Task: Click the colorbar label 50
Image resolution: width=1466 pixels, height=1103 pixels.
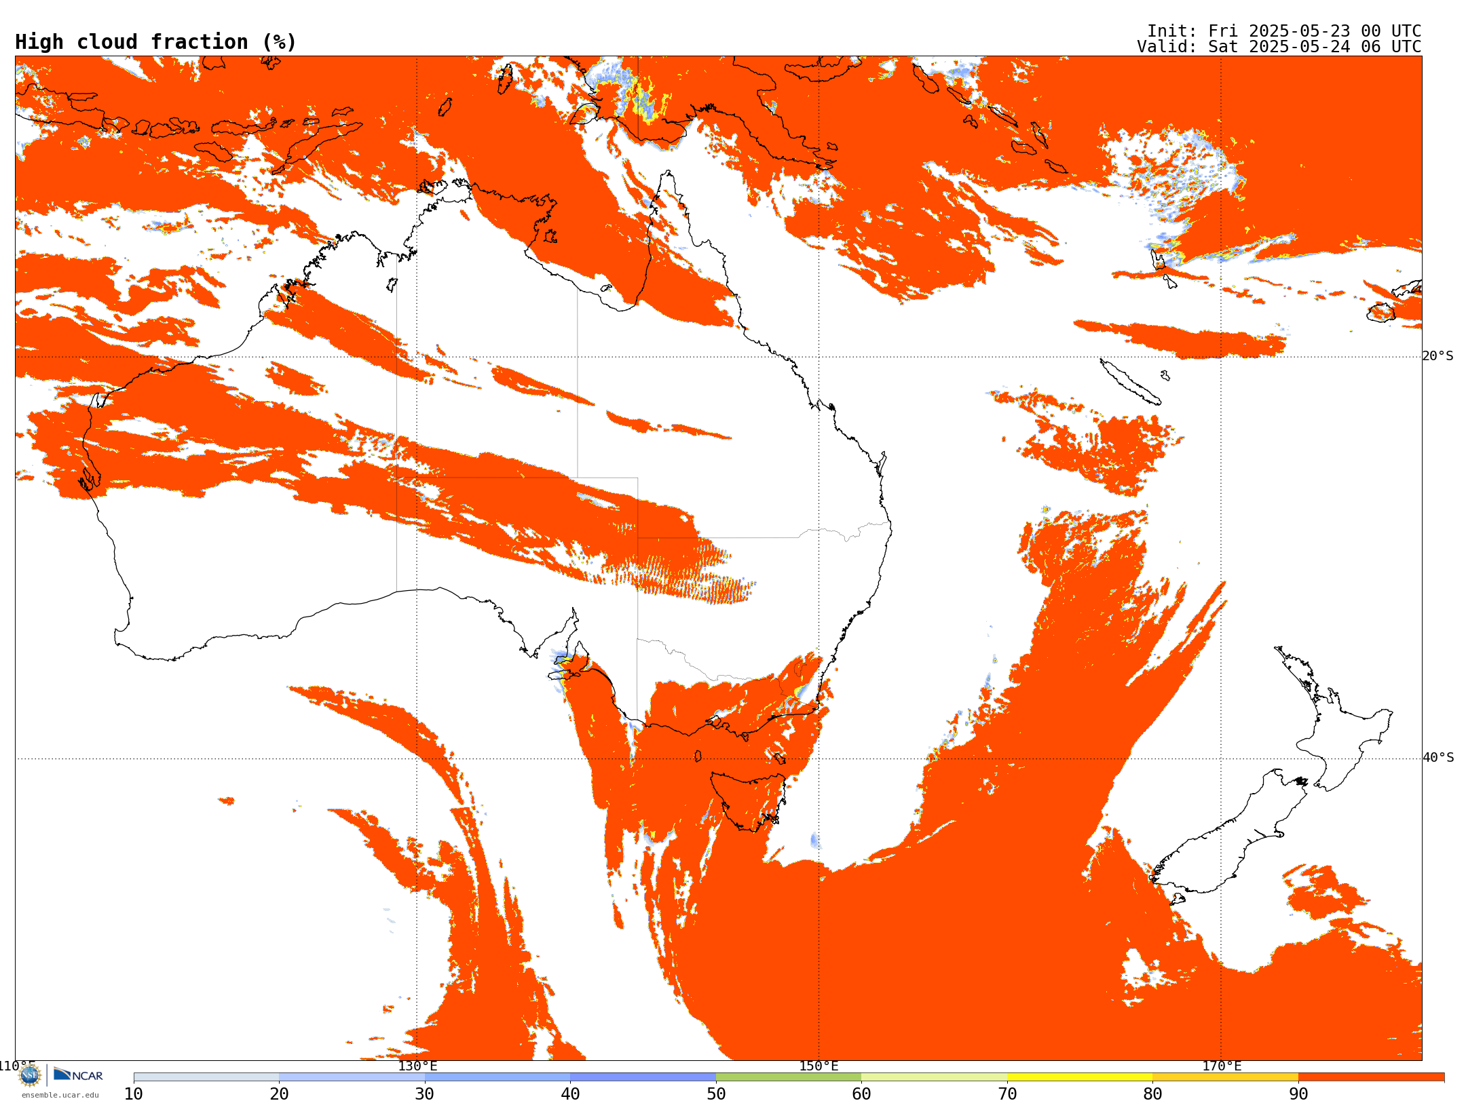Action: click(x=716, y=1094)
